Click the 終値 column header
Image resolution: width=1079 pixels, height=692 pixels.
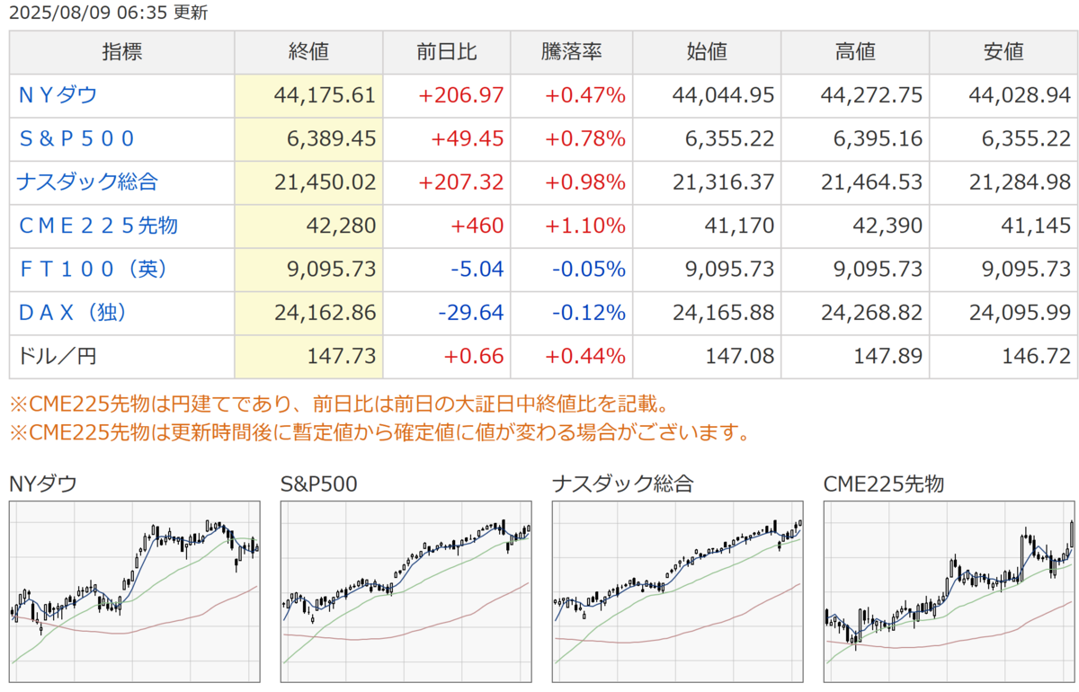pyautogui.click(x=309, y=52)
